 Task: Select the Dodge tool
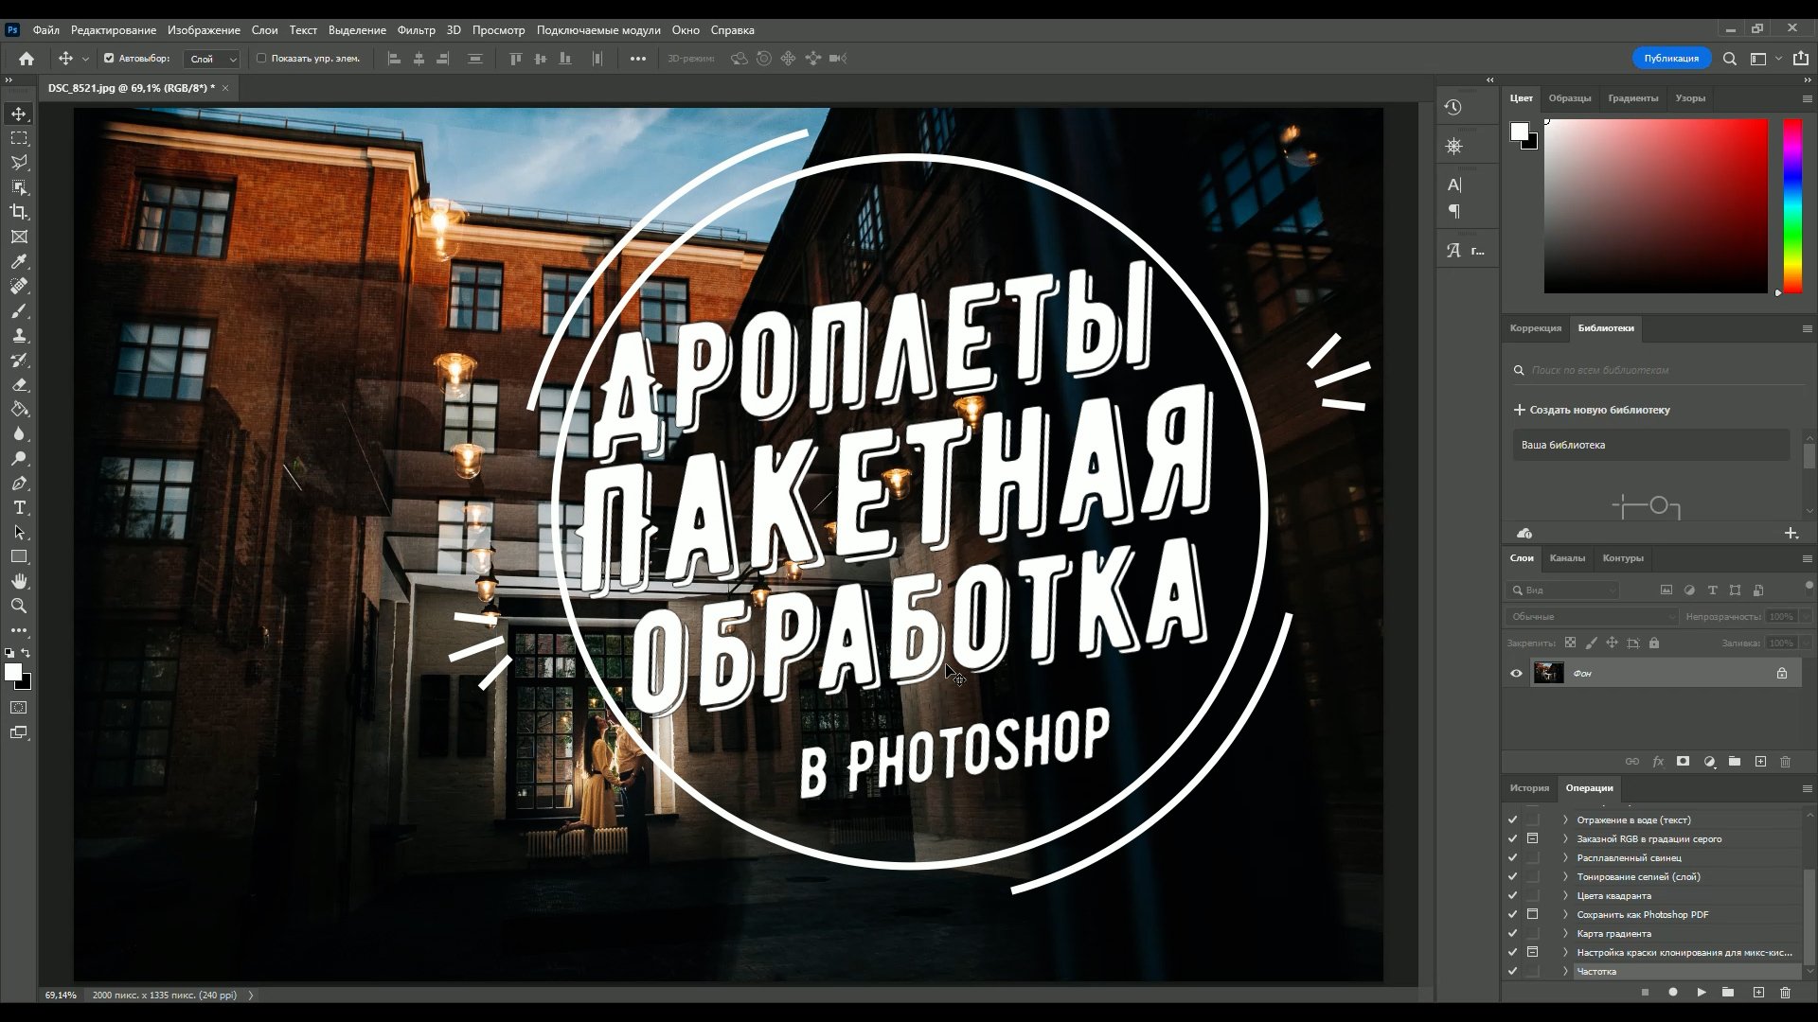tap(19, 458)
